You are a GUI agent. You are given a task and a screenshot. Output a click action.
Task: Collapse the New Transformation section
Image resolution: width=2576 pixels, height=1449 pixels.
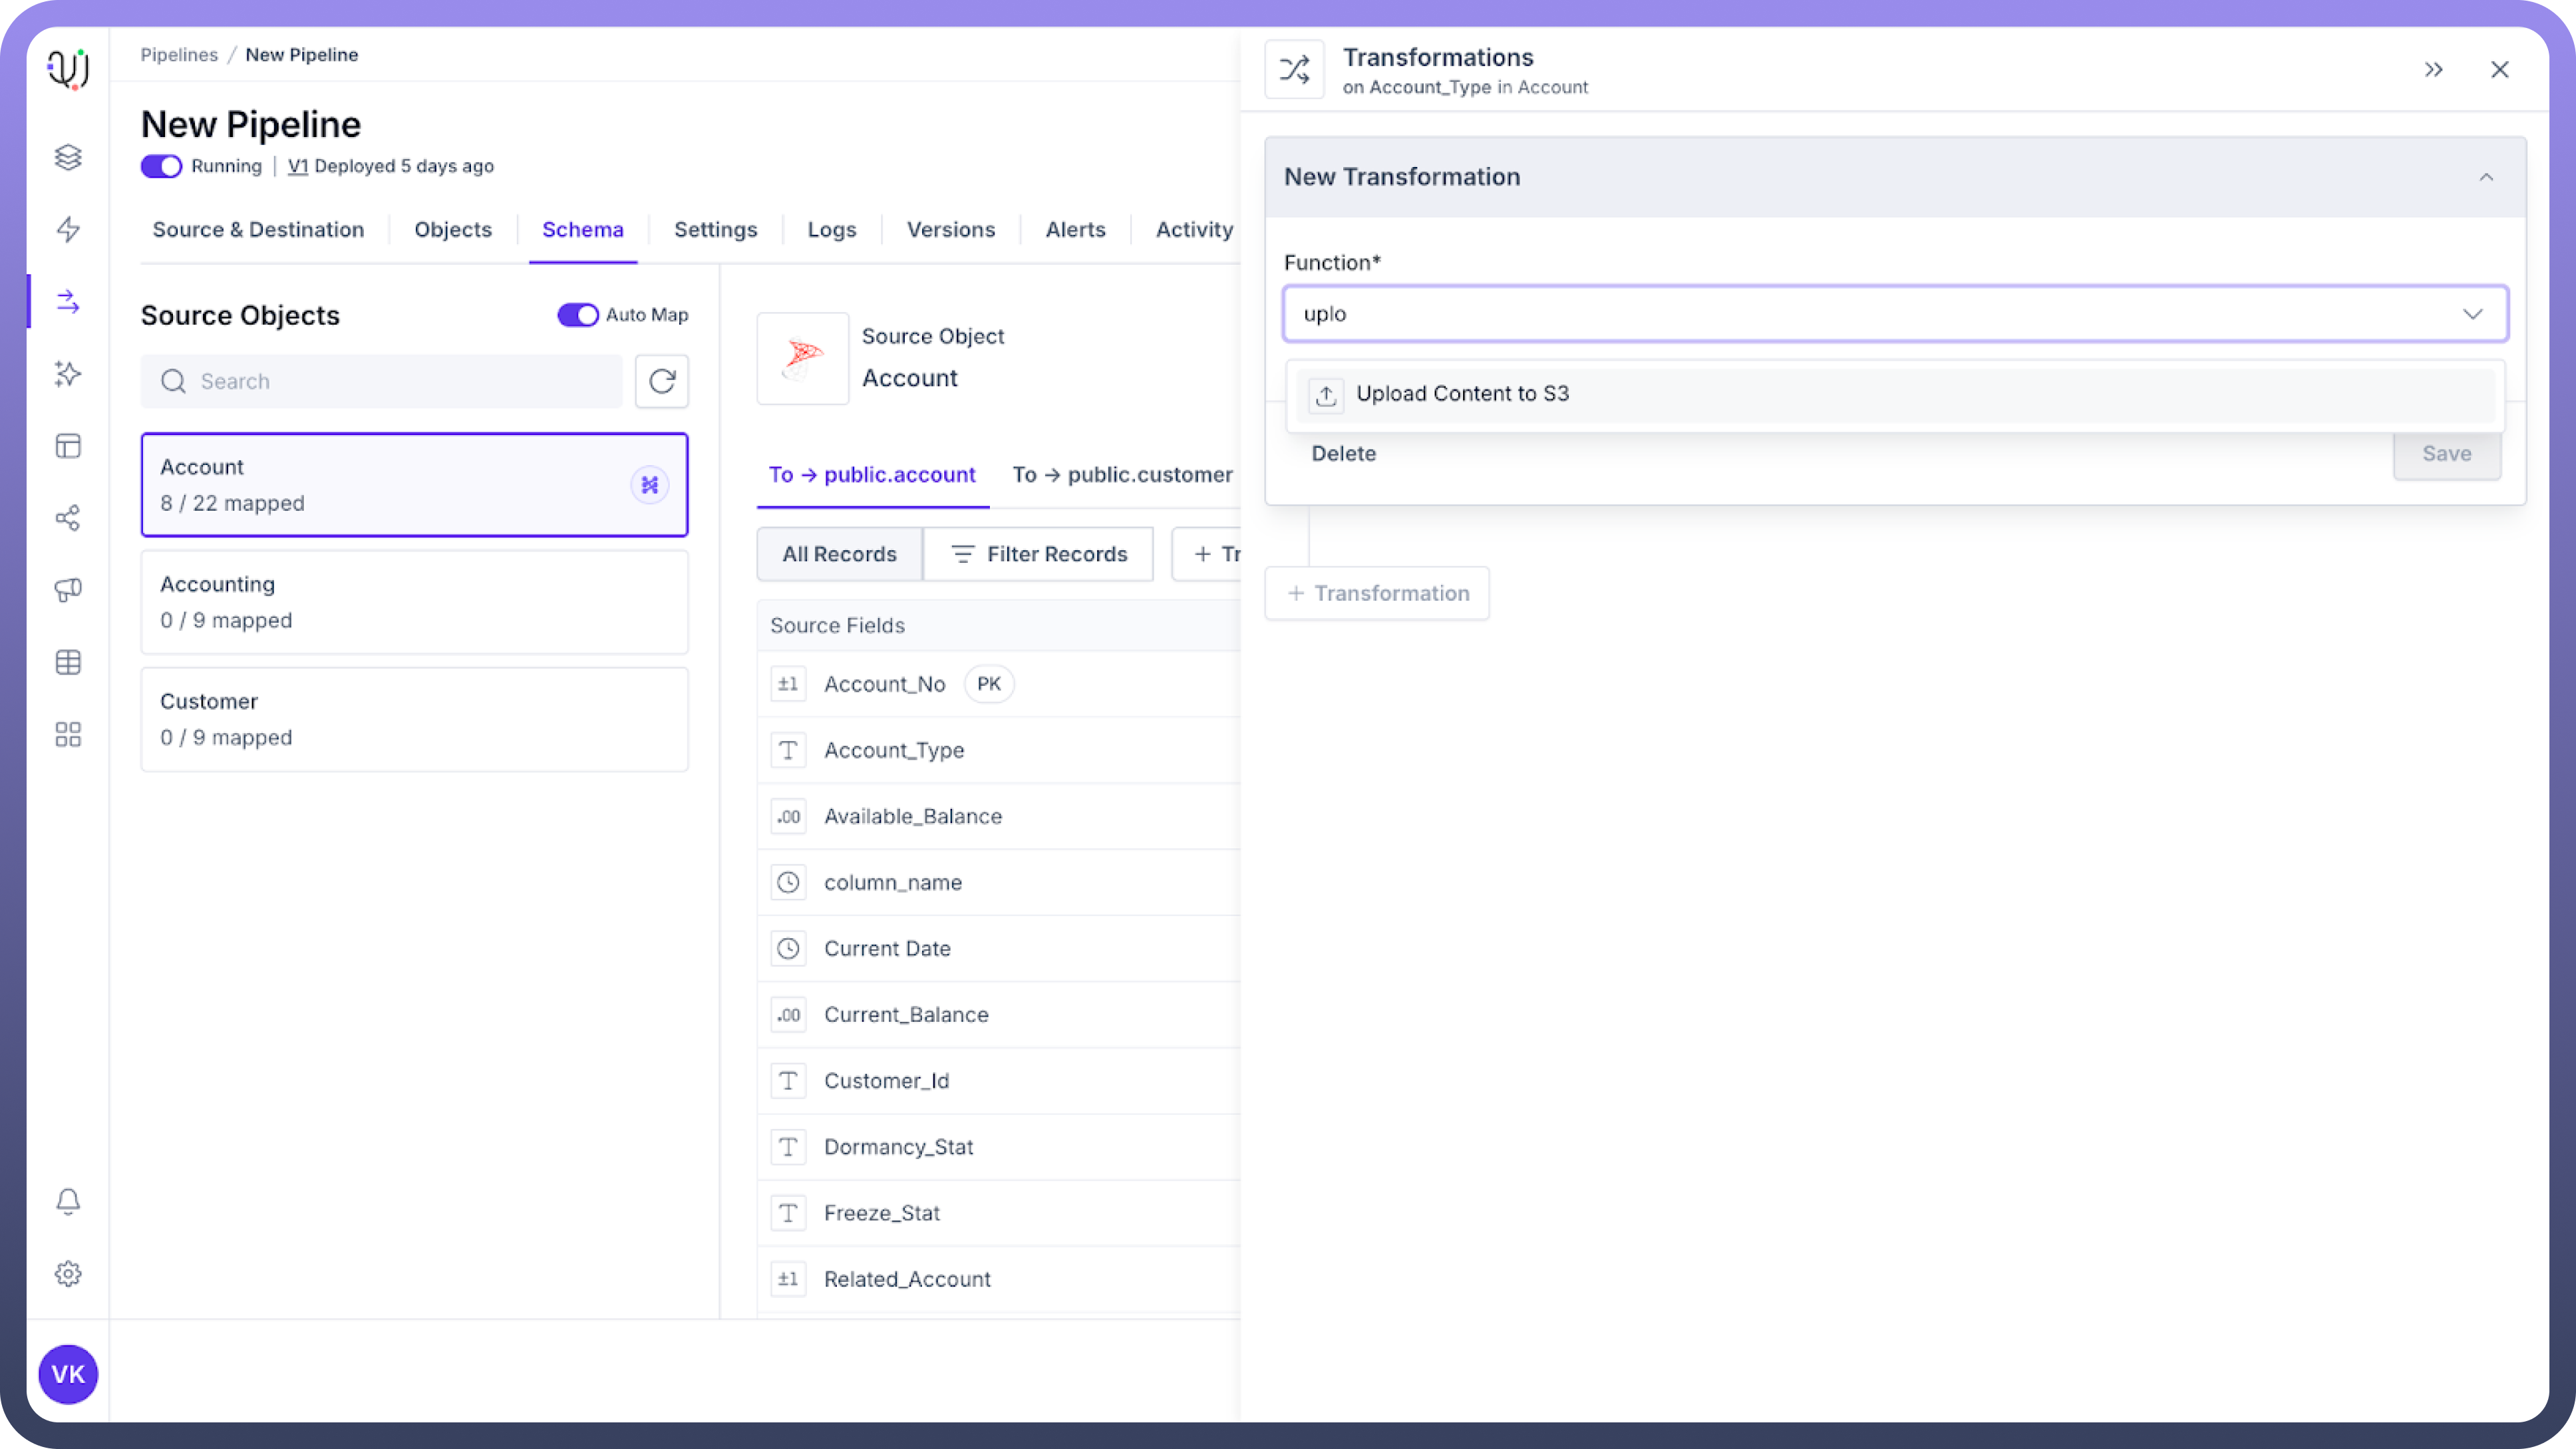click(2486, 177)
